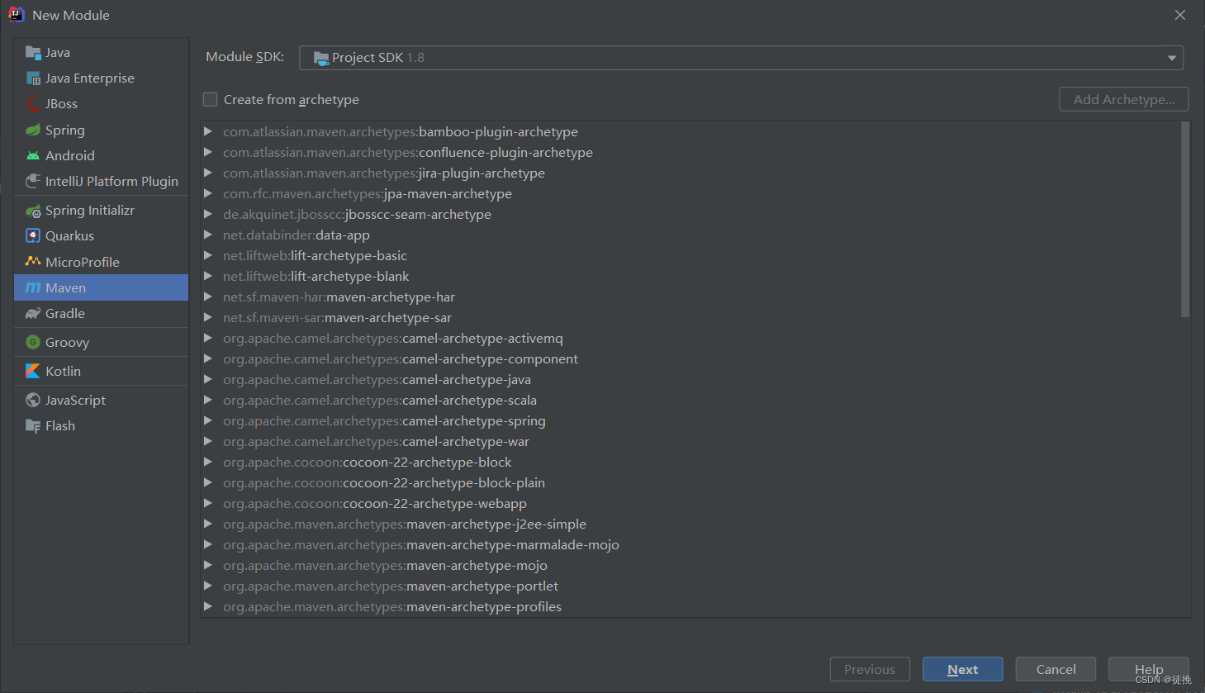This screenshot has width=1205, height=693.
Task: Select cocoon-22-archetype-block-plain row
Action: click(690, 483)
